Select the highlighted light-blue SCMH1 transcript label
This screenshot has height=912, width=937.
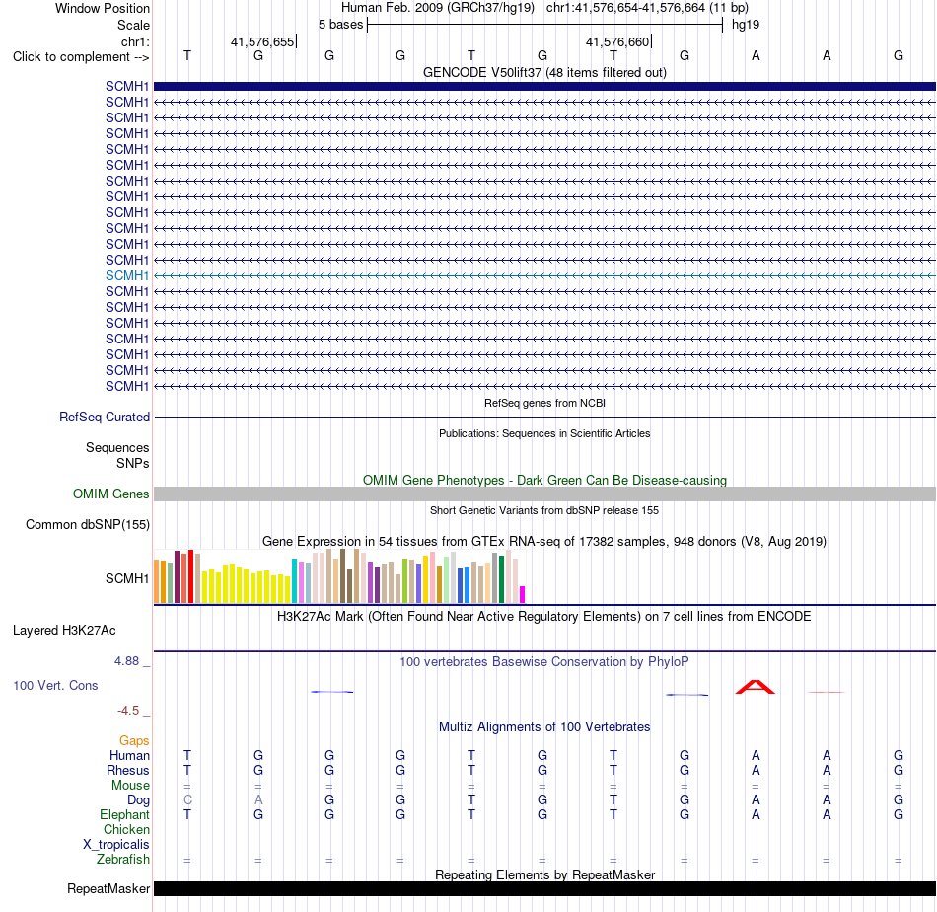(126, 275)
